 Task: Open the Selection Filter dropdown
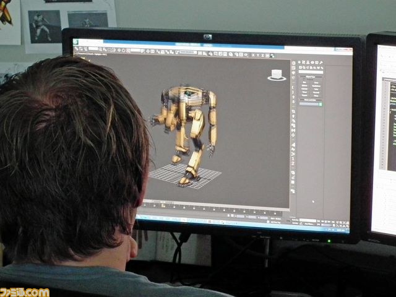pos(93,48)
